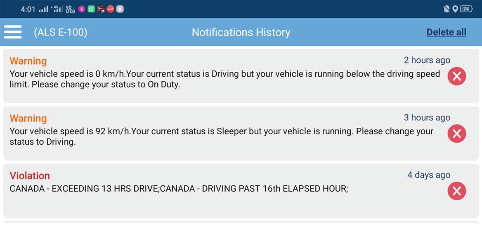Dismiss the 0 km/h driving warning

tap(456, 76)
